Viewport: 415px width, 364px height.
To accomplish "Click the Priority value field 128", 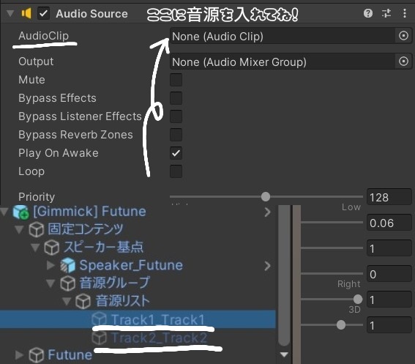I will point(389,197).
